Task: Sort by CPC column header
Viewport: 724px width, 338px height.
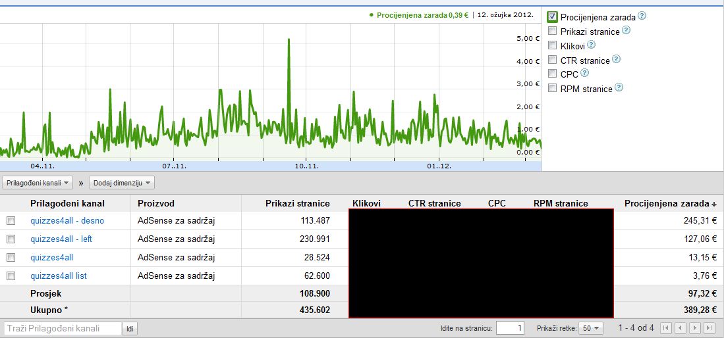Action: click(497, 203)
